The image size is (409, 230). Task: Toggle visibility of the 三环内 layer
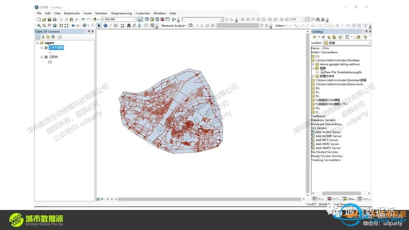pyautogui.click(x=46, y=57)
